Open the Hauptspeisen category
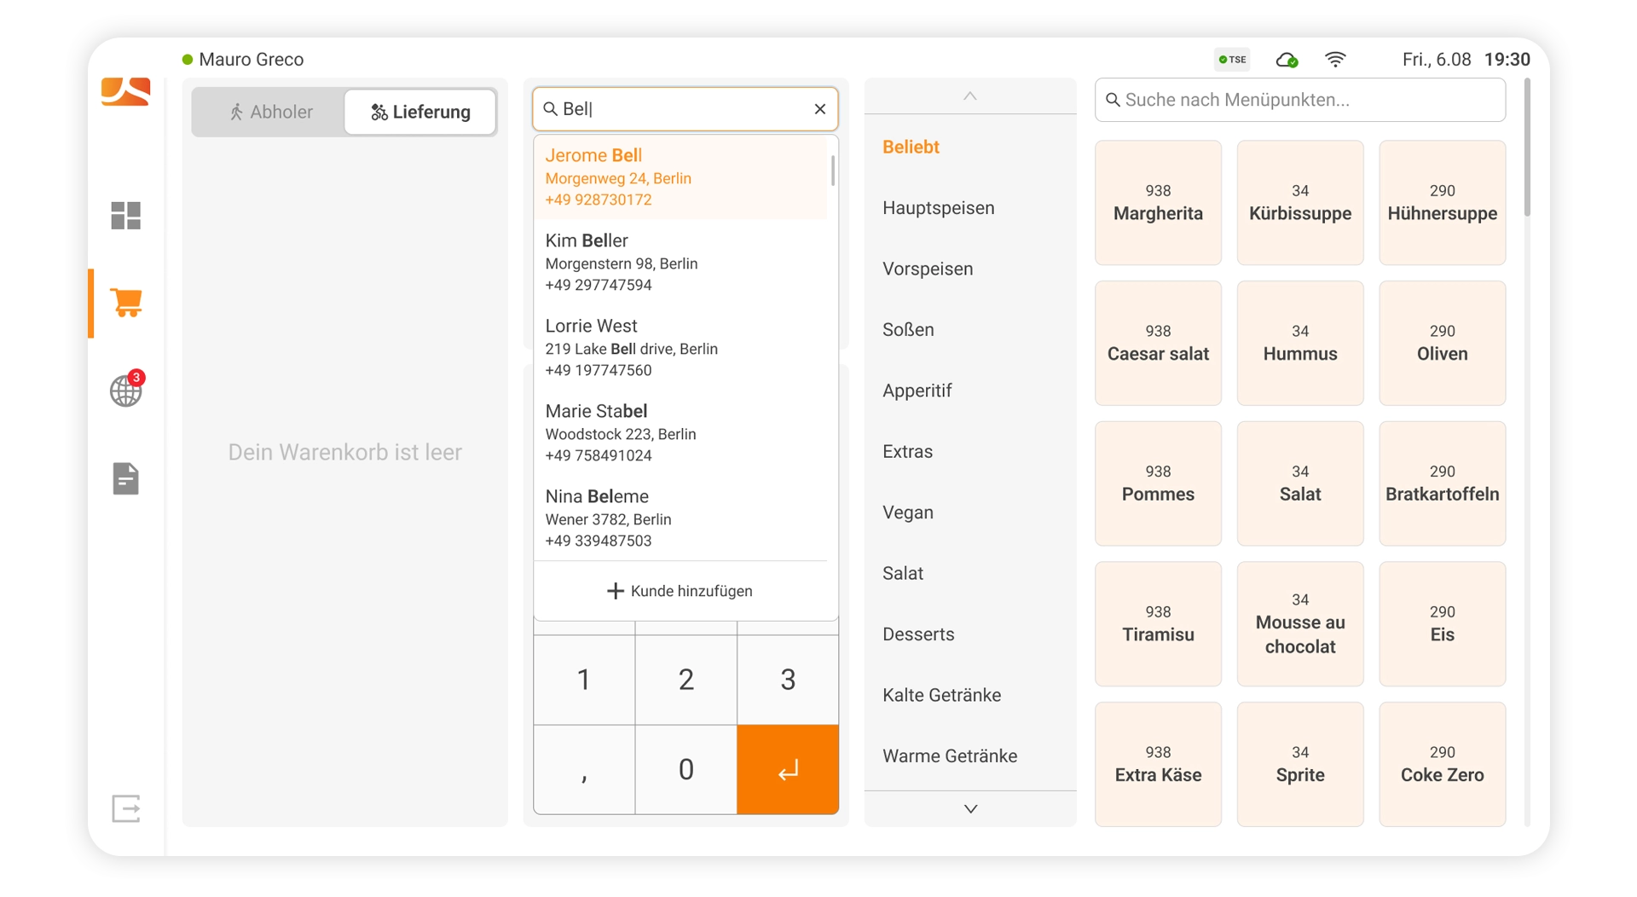 pyautogui.click(x=938, y=208)
